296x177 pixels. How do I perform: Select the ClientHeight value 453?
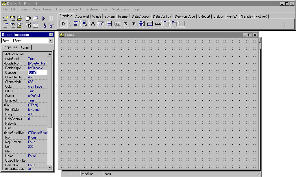pos(37,77)
